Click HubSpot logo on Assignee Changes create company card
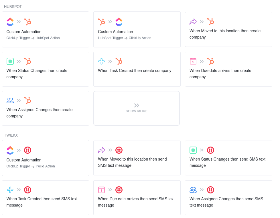The height and width of the screenshot is (218, 280). point(28,100)
